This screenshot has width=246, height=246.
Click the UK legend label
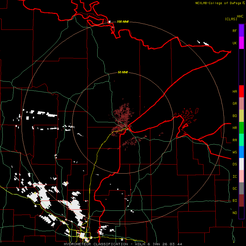[x=235, y=43]
